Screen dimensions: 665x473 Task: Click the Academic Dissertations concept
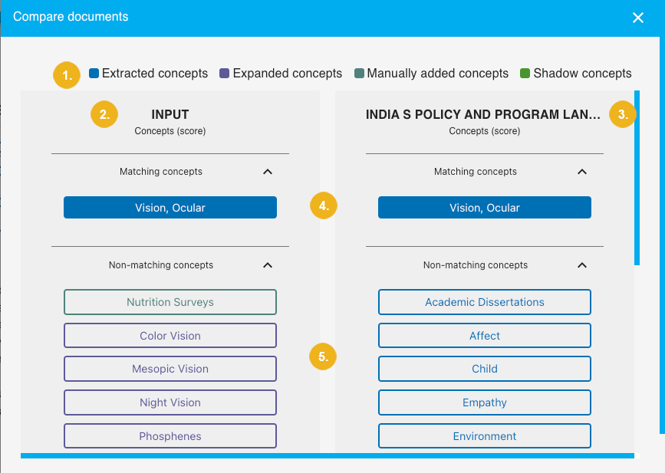click(x=485, y=302)
